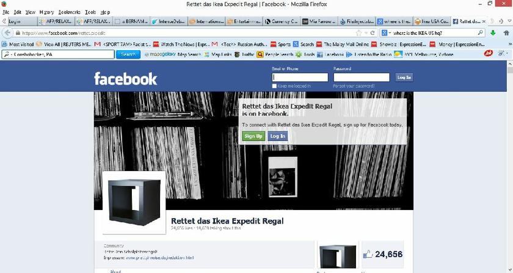Show more bookmarks with the chevron
Viewport: 513px width, 273px height.
click(x=509, y=44)
